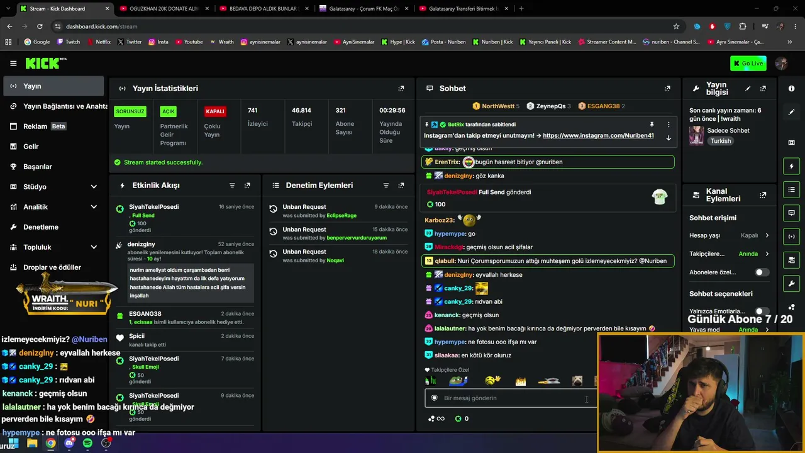Click the camera-panel icon in right rail
This screenshot has height=453, width=805.
click(791, 260)
